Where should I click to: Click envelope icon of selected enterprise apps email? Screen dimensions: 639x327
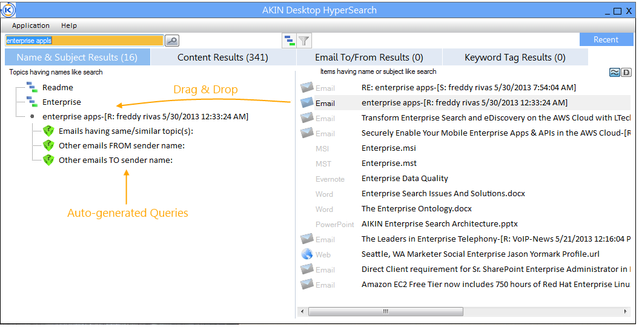(x=307, y=102)
